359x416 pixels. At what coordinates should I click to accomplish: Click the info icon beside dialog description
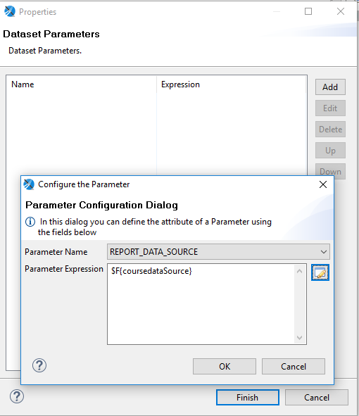coord(30,222)
